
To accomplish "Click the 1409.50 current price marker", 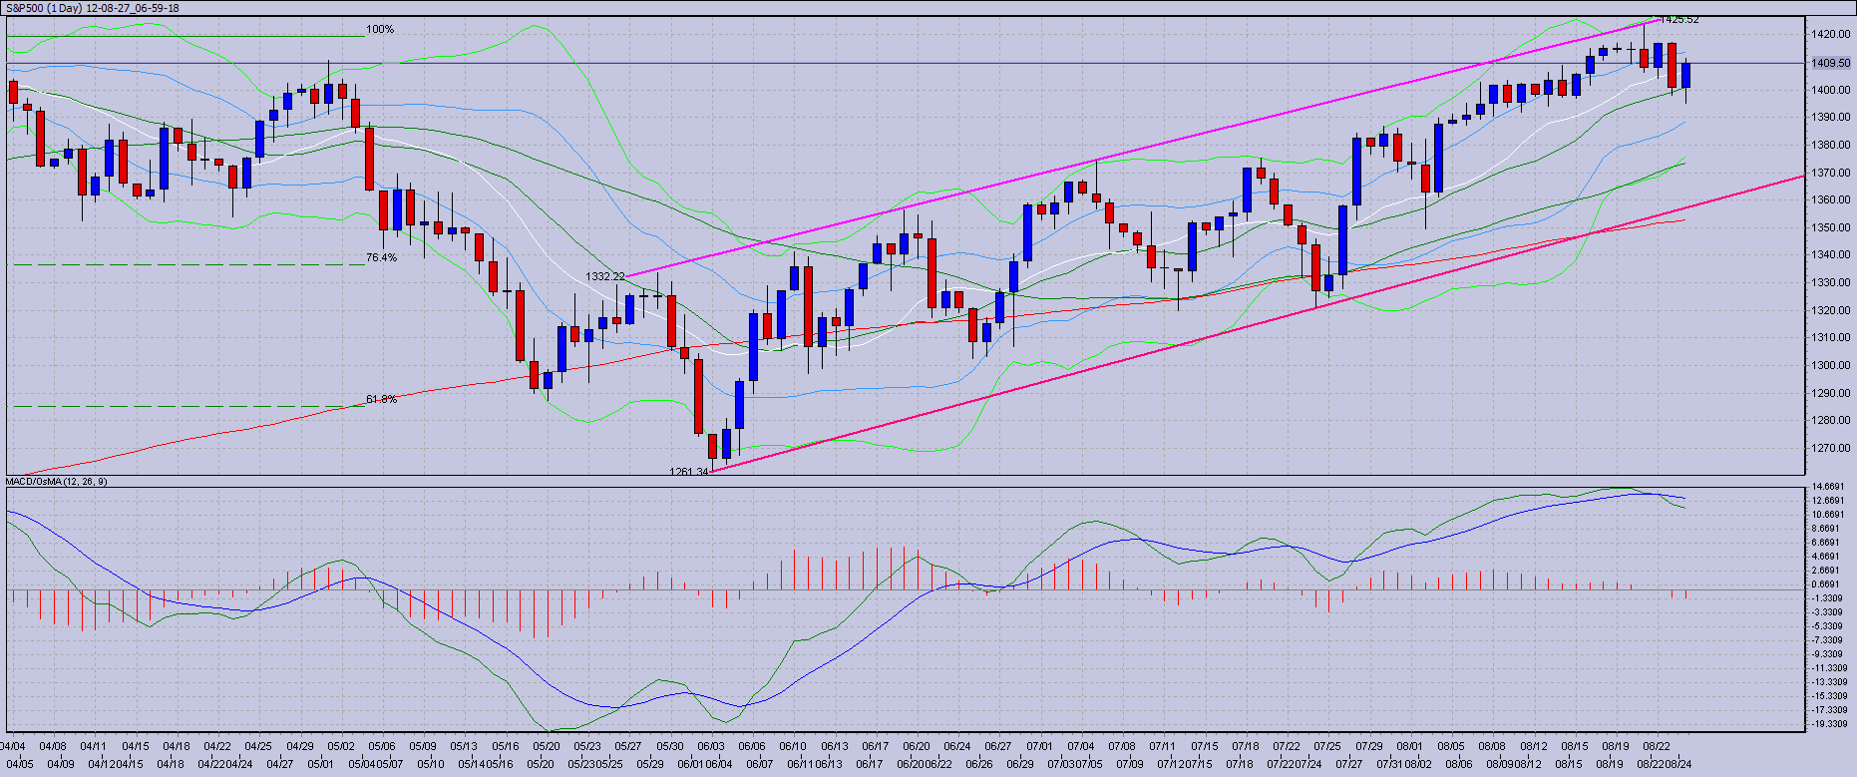I will tap(1831, 63).
